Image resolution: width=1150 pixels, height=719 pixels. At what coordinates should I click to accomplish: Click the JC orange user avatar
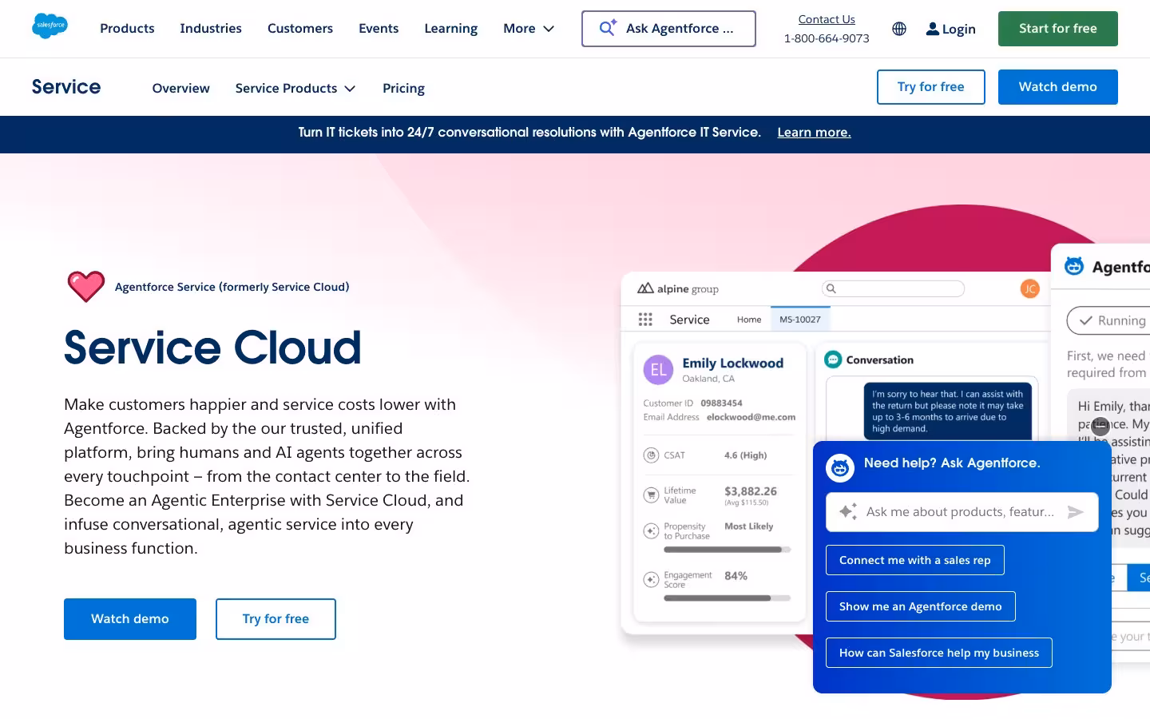(1030, 289)
